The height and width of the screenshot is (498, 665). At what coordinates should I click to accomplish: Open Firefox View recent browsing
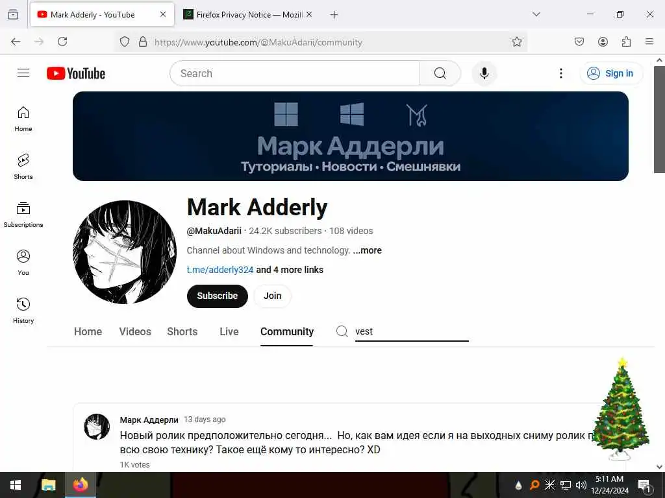pyautogui.click(x=13, y=15)
